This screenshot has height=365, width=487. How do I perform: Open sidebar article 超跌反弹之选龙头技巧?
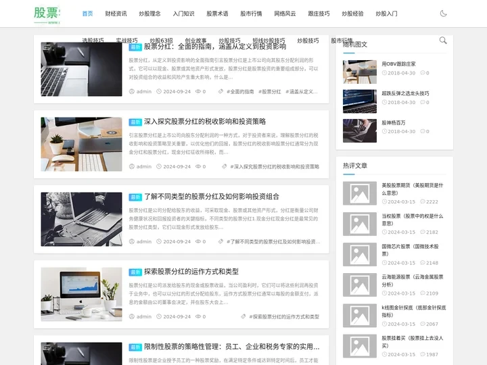pyautogui.click(x=405, y=93)
